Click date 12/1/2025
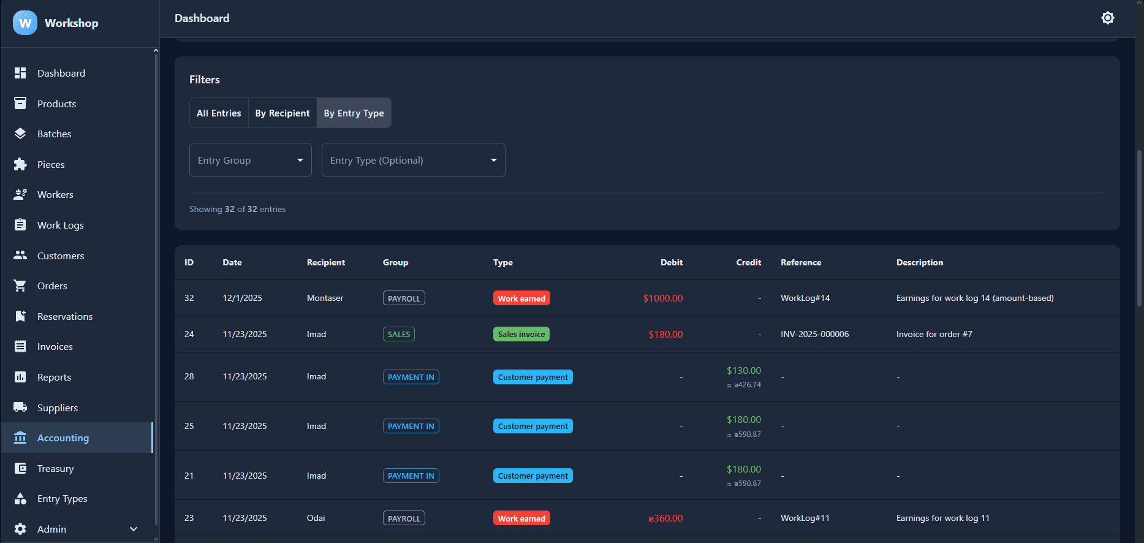1144x543 pixels. click(x=242, y=298)
